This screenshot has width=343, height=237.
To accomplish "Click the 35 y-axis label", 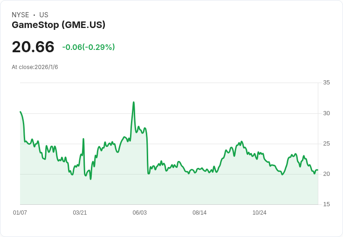I will pos(327,83).
